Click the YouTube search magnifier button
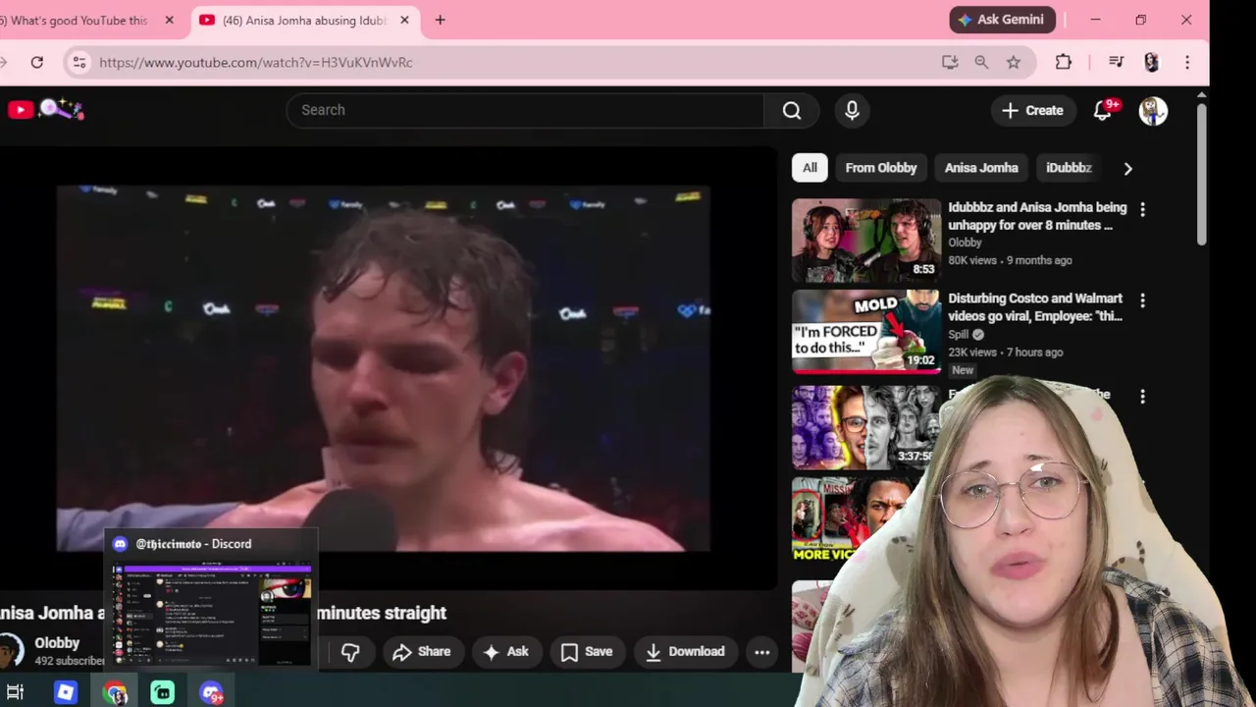Viewport: 1256px width, 707px height. [792, 110]
